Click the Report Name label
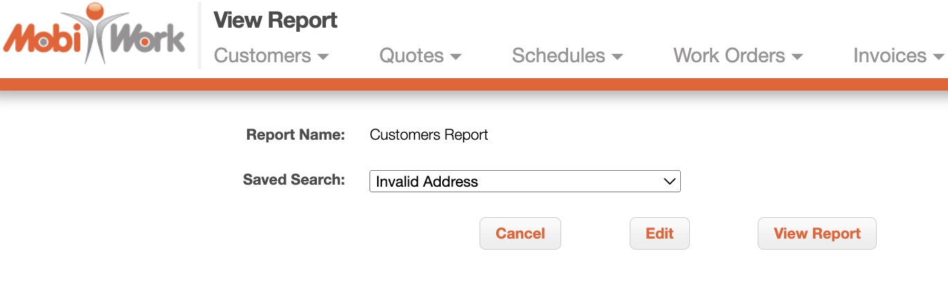Screen dimensions: 948x296 [x=295, y=135]
